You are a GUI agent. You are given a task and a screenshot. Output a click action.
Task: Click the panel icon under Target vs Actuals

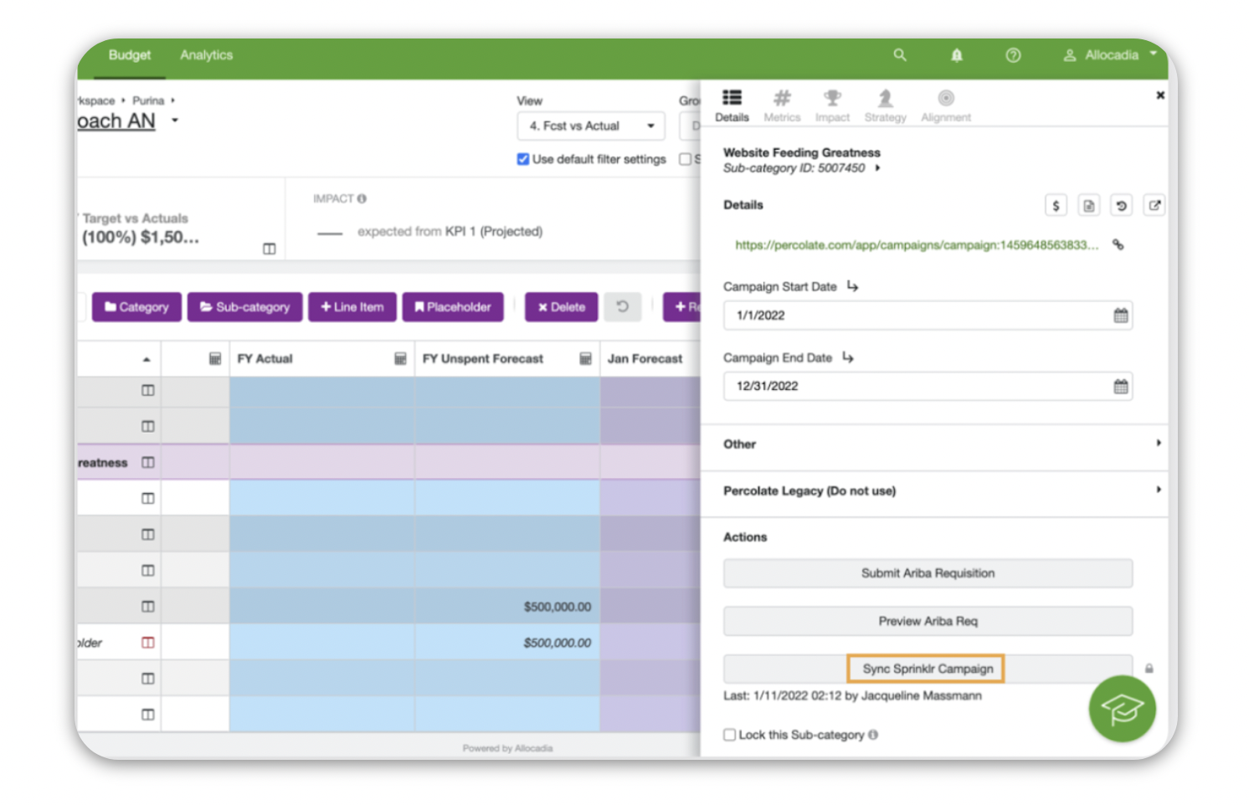point(269,249)
